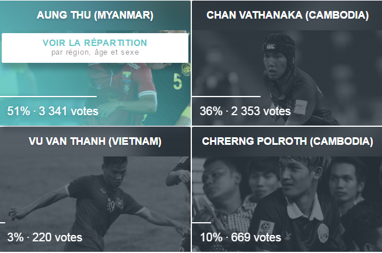Pick the Chrerng Polroth (Cambodia) heading
Screen dimensions: 382x253
tap(288, 141)
